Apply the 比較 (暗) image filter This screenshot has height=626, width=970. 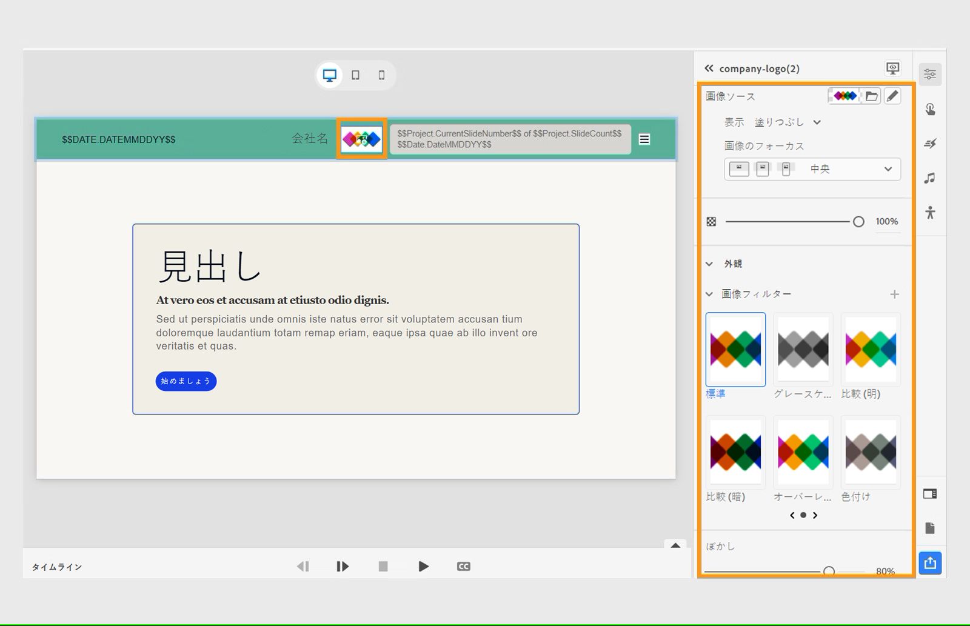point(735,452)
